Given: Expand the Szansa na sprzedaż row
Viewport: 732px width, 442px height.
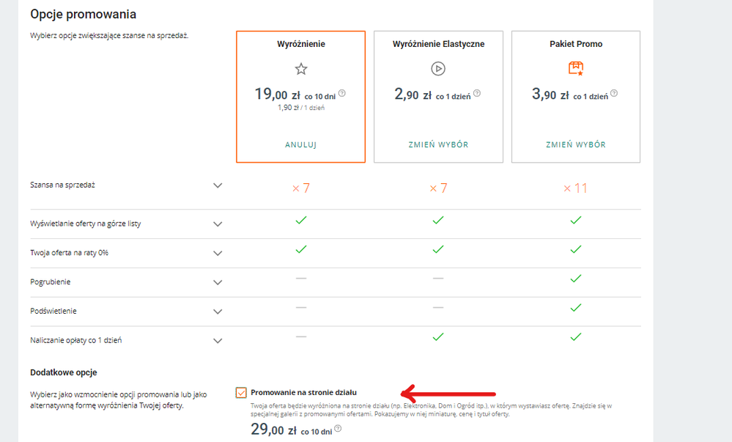Looking at the screenshot, I should click(218, 185).
